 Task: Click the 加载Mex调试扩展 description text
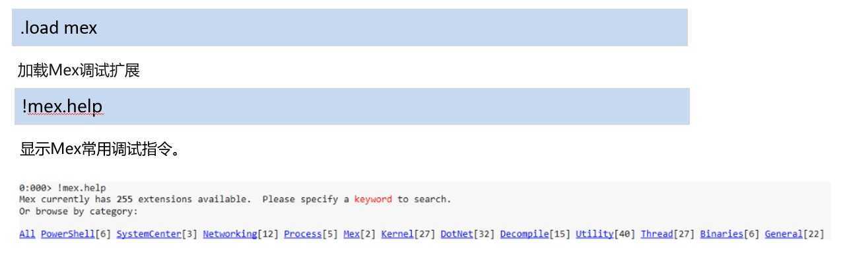point(79,71)
